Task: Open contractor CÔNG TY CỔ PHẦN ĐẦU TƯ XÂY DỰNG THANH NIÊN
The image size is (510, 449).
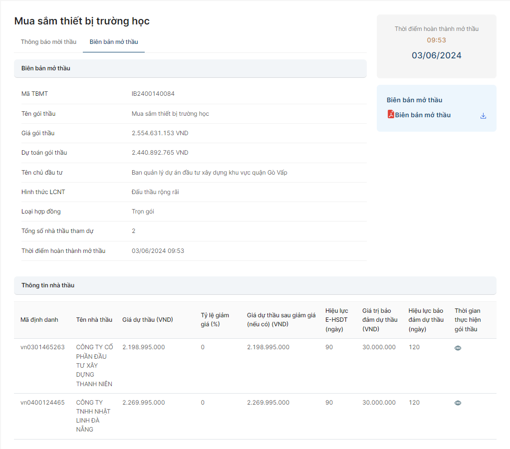Action: [94, 366]
